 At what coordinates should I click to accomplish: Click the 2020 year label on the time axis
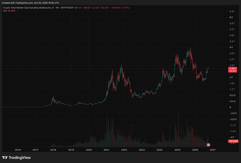pyautogui.click(x=89, y=150)
